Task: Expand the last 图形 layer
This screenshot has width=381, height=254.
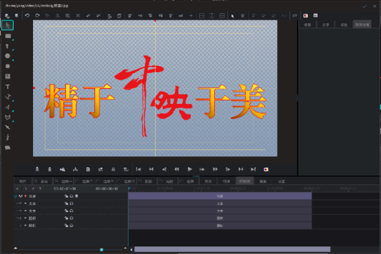Action: point(25,225)
